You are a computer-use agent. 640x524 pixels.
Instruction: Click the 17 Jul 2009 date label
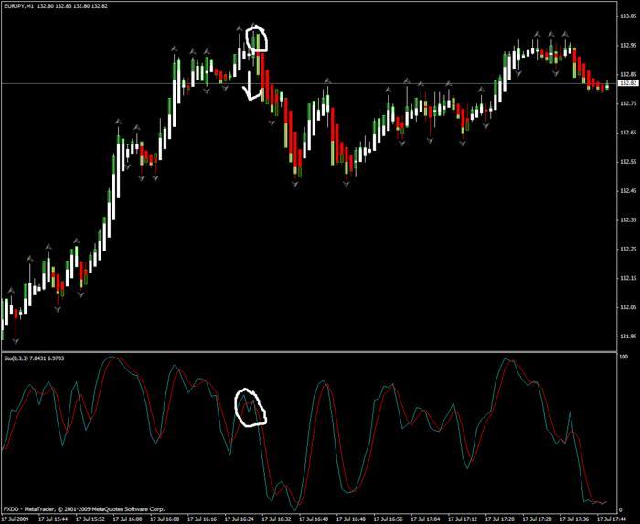[17, 518]
